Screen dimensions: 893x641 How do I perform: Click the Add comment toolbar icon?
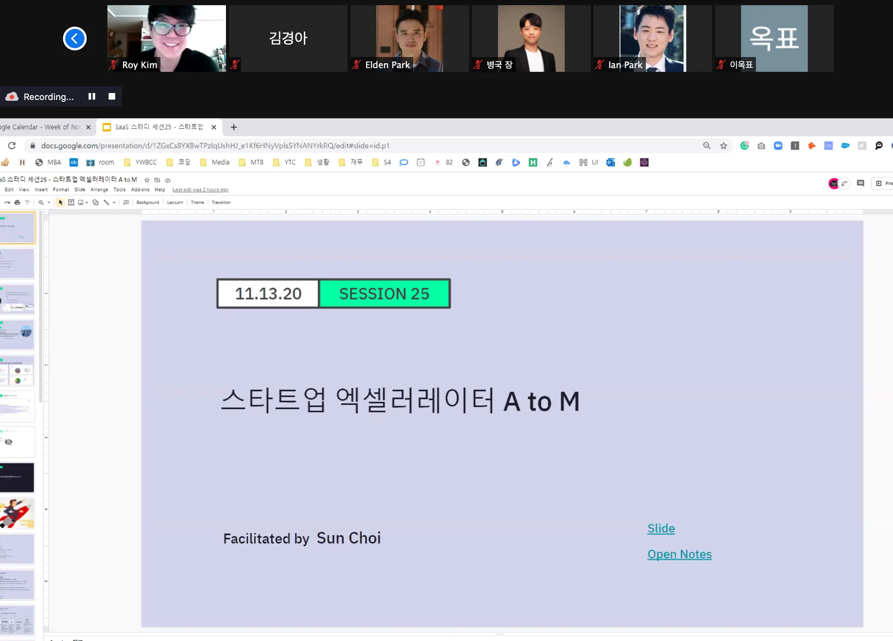pyautogui.click(x=126, y=202)
